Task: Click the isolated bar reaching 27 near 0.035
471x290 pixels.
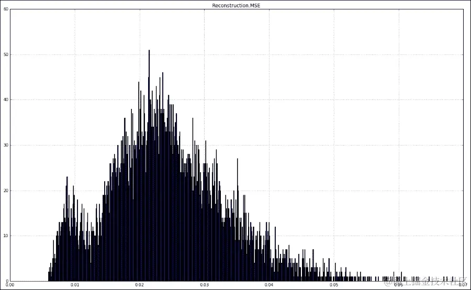Action: pyautogui.click(x=237, y=219)
